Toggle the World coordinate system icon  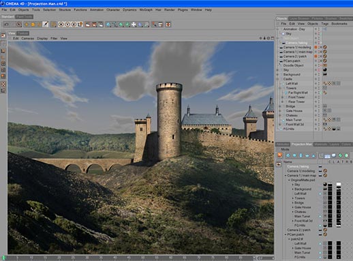pos(80,25)
